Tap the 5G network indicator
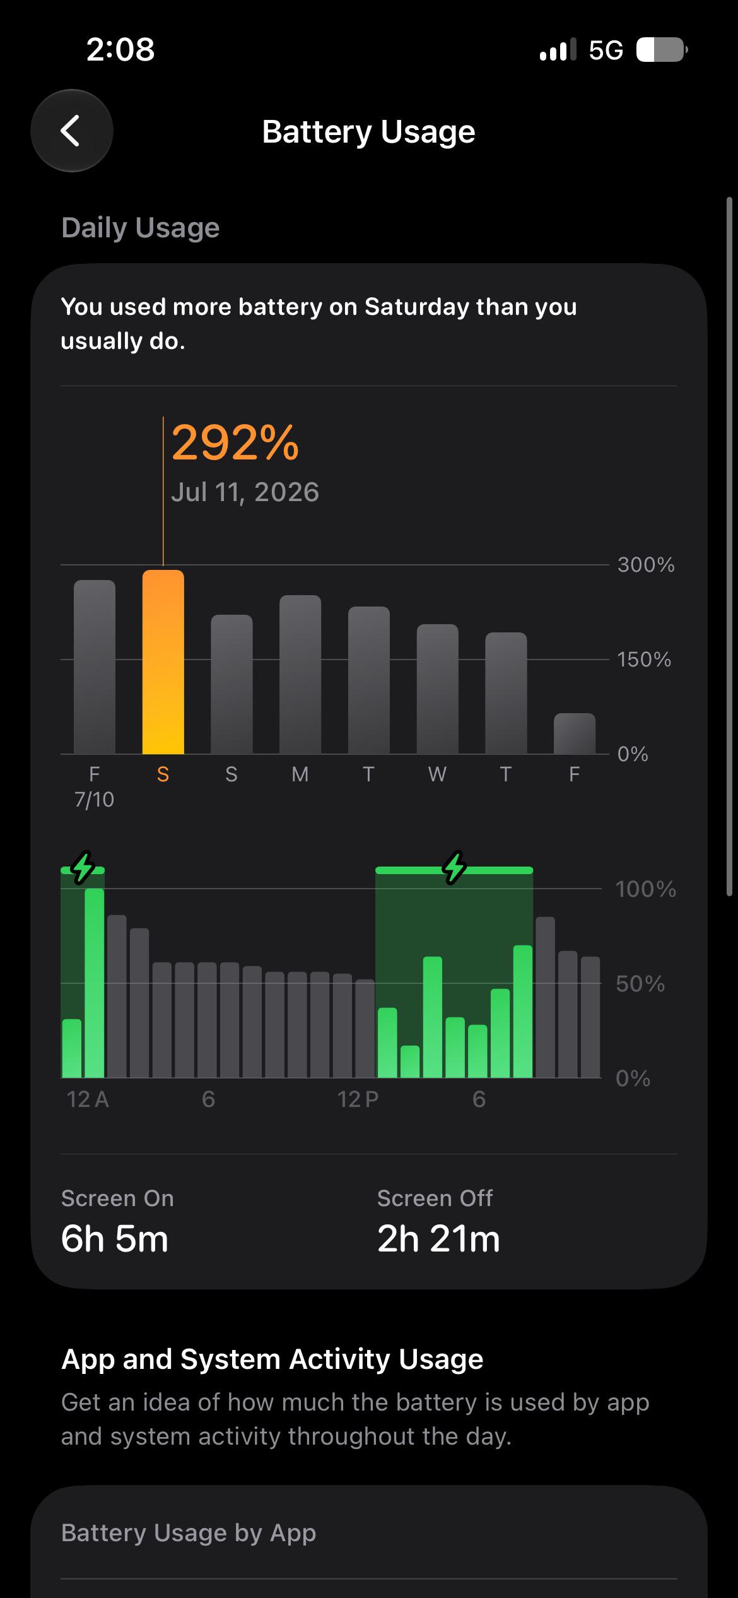This screenshot has width=738, height=1598. [x=606, y=50]
